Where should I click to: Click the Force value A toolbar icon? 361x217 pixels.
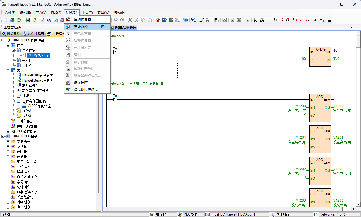(x=225, y=20)
